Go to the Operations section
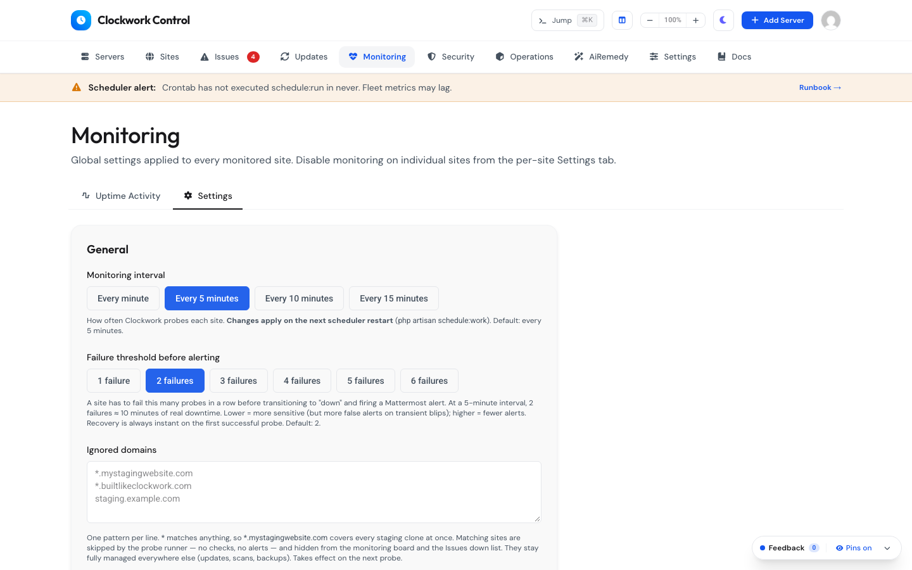The height and width of the screenshot is (570, 912). click(x=524, y=57)
